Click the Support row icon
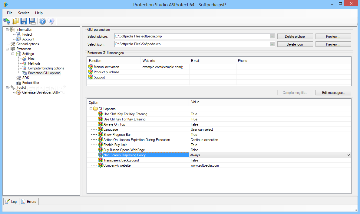 (x=91, y=77)
